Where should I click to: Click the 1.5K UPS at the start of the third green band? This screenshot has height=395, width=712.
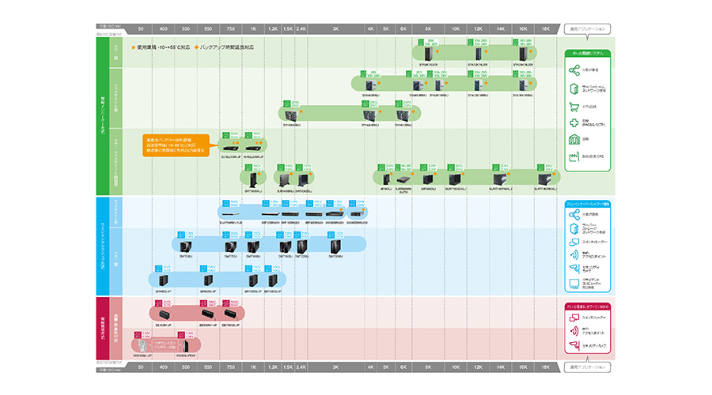290,115
